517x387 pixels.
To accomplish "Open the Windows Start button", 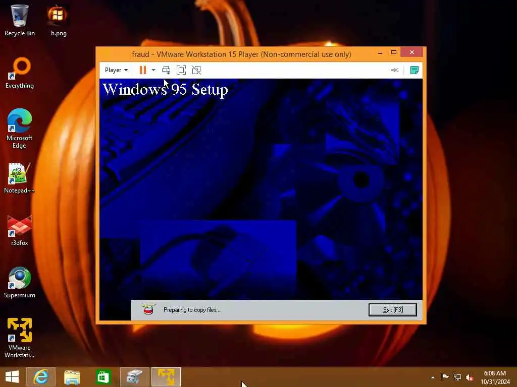I will (x=12, y=377).
